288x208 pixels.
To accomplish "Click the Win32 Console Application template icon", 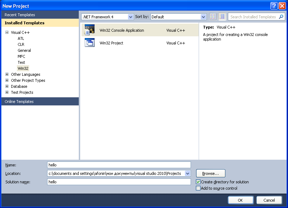I will pos(89,30).
